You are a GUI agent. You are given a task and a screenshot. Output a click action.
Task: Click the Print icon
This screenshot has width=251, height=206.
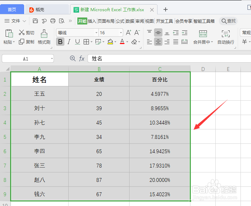53,21
